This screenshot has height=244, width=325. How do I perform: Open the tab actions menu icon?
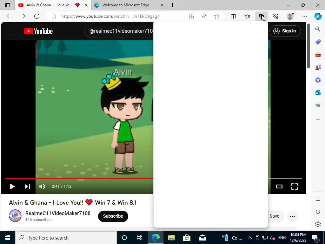click(x=8, y=5)
